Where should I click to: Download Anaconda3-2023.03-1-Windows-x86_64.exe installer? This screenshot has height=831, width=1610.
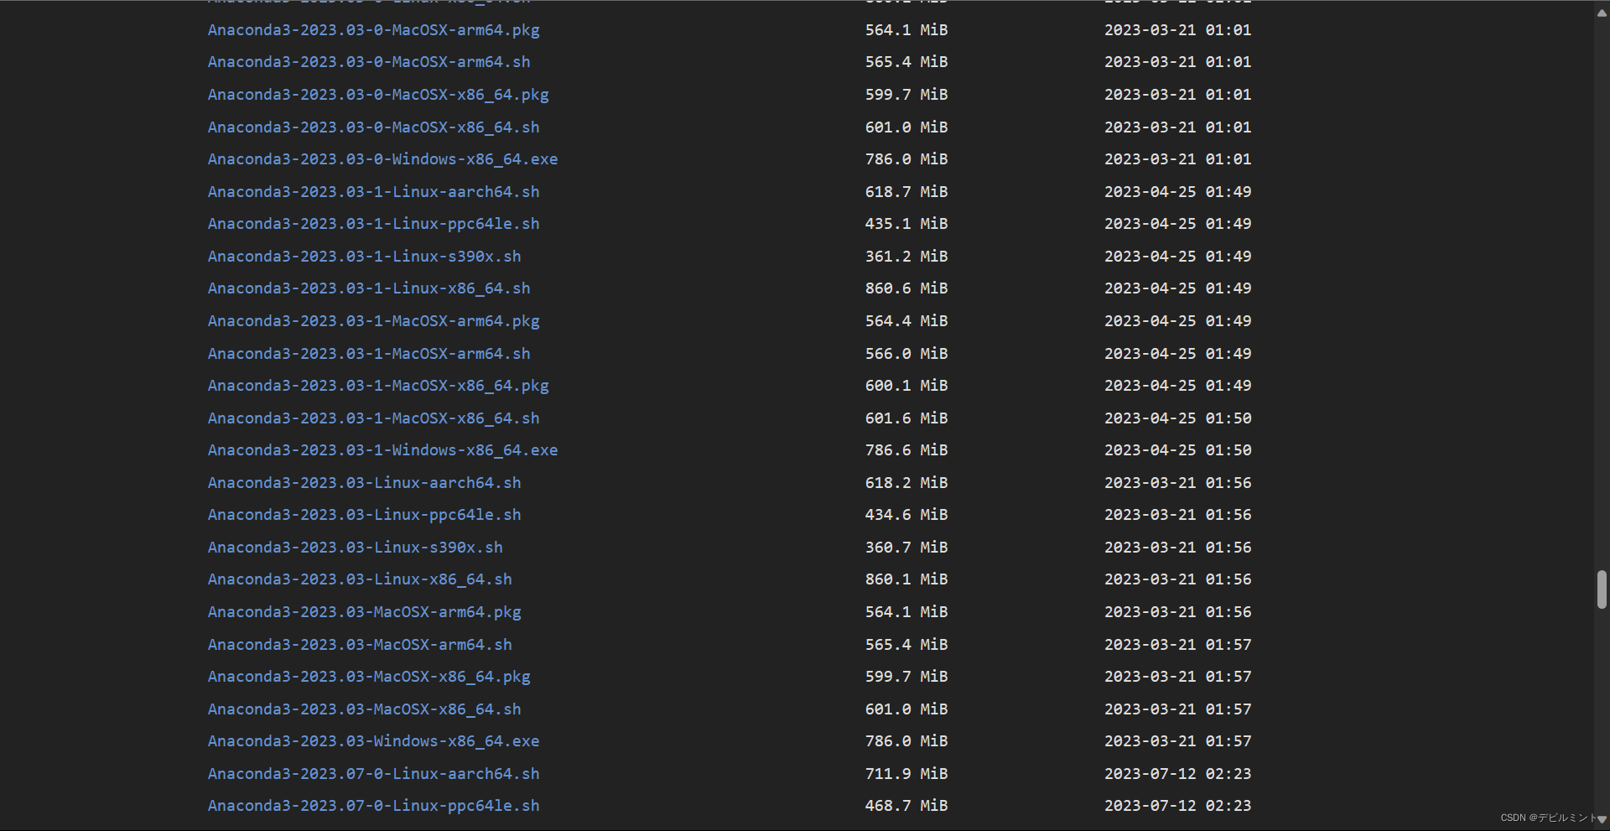382,450
